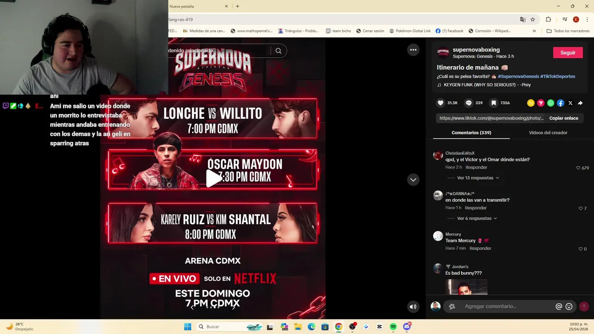Screen dimensions: 594x334
Task: Open the 'Pokémon Global Link' bookmark
Action: [410, 31]
